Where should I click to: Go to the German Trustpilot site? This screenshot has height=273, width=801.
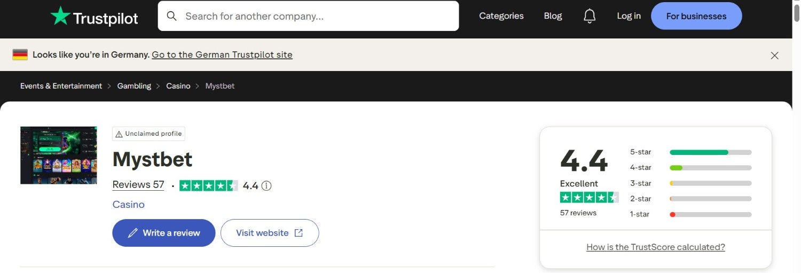(222, 54)
